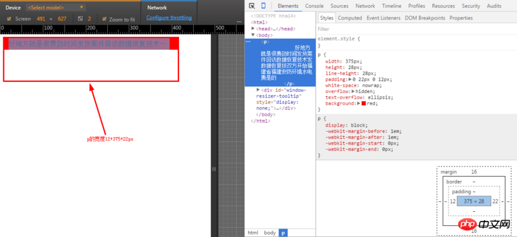Select the DOM Breakpoints sidebar tab
This screenshot has width=517, height=237.
(x=425, y=18)
